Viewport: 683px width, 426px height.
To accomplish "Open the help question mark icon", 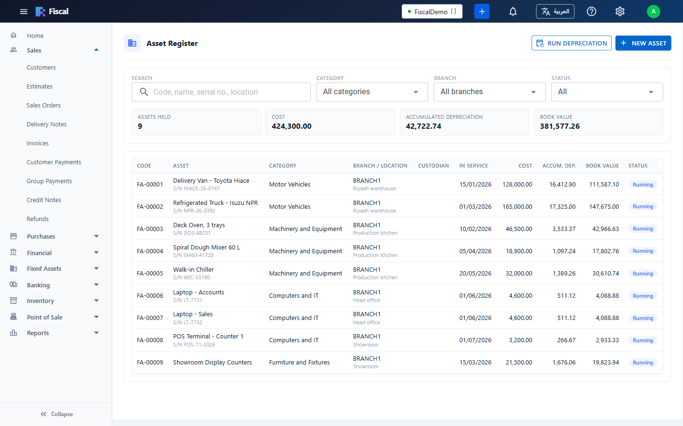I will [x=591, y=11].
